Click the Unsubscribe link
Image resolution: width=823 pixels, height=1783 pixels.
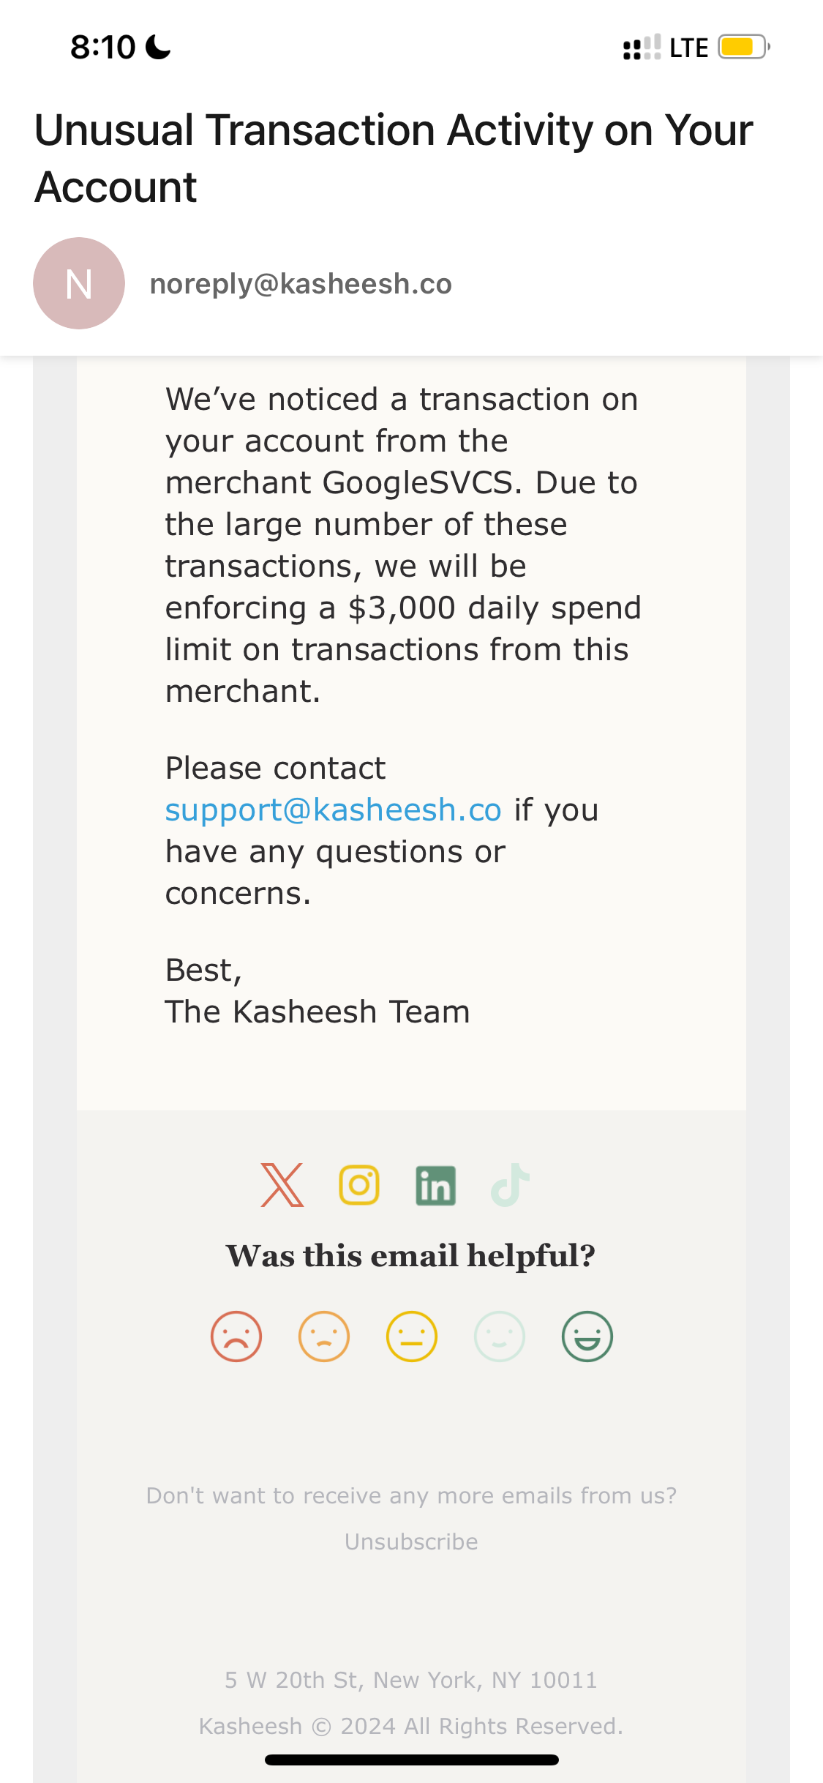click(x=411, y=1541)
